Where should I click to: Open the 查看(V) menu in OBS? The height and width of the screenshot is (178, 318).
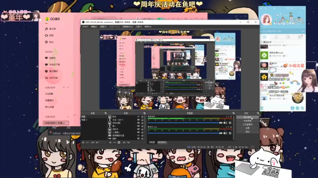point(103,27)
